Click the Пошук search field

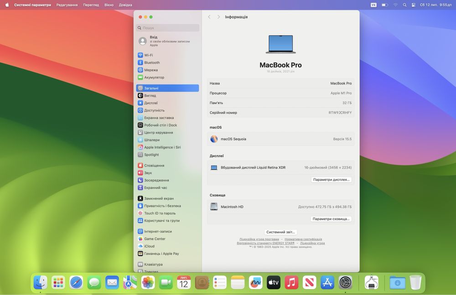(167, 28)
